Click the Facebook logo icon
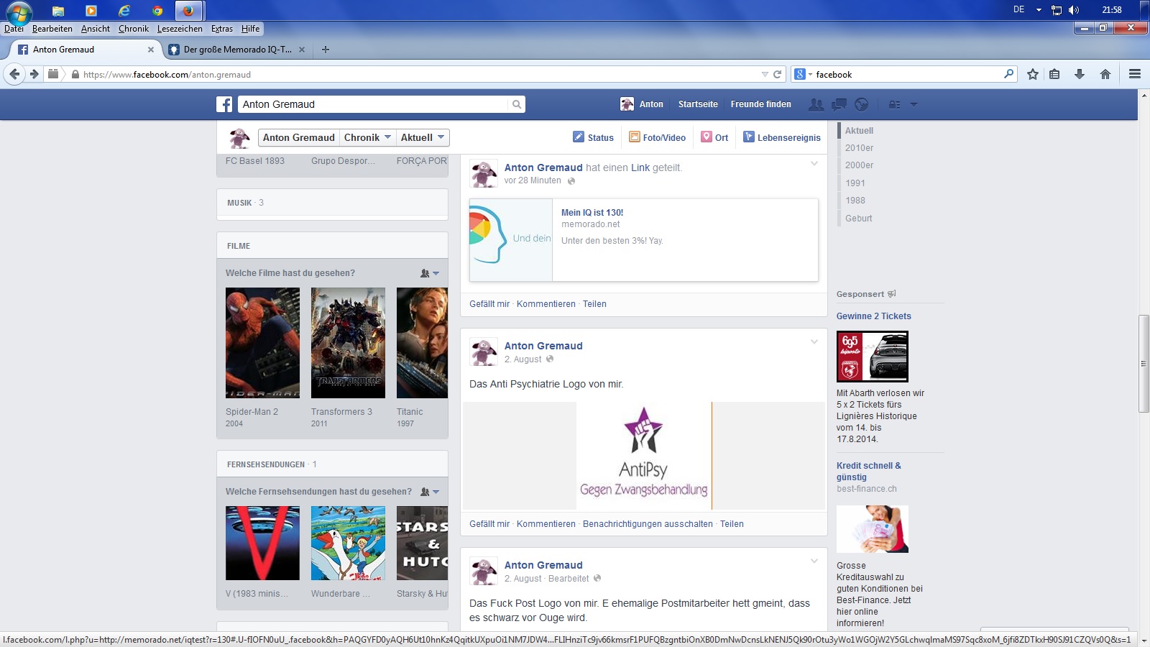Viewport: 1150px width, 647px height. click(224, 104)
